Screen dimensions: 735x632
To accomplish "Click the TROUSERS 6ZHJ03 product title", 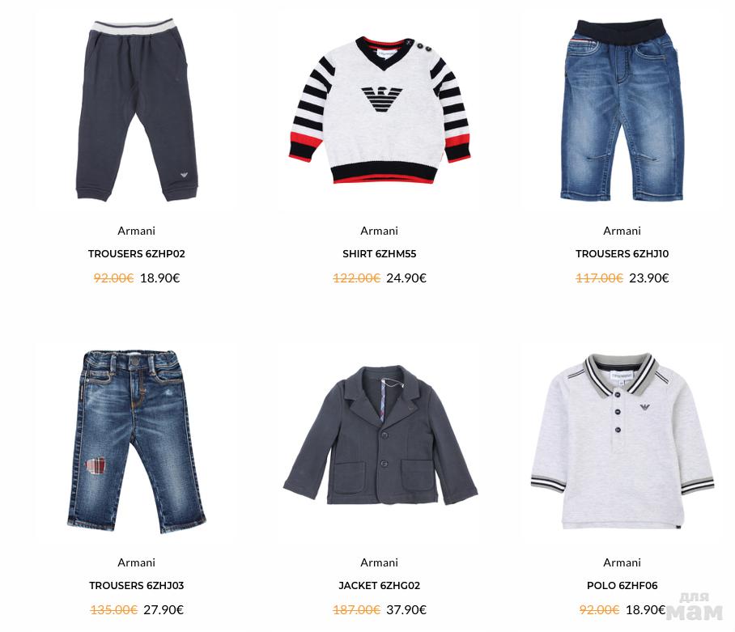I will click(137, 586).
